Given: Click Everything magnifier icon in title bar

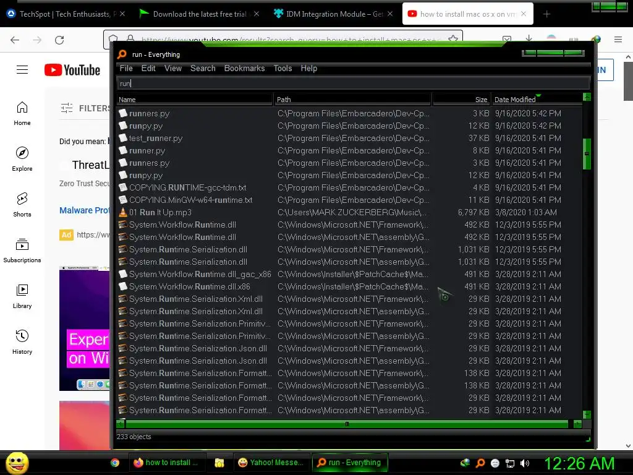Looking at the screenshot, I should (122, 54).
